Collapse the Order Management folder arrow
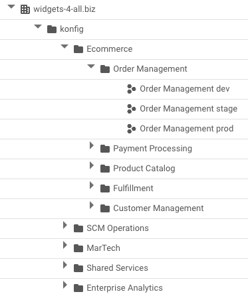The width and height of the screenshot is (248, 298). [x=91, y=66]
